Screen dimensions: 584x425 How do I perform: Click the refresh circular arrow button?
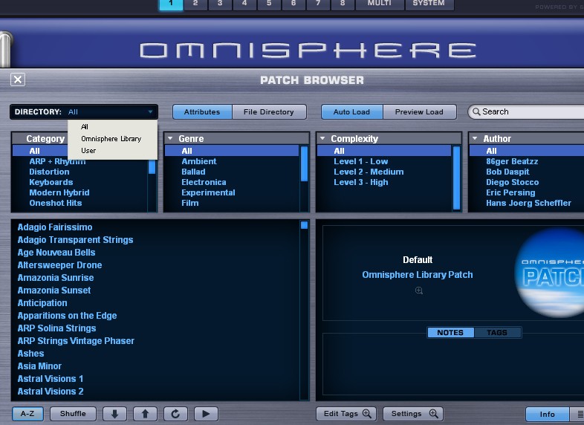[175, 414]
